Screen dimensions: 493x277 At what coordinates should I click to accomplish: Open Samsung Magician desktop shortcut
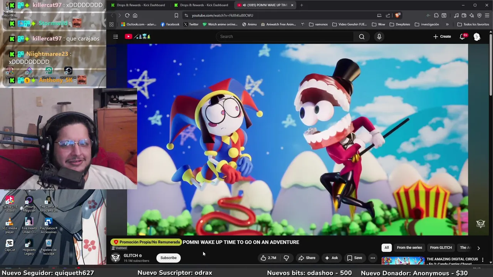[x=29, y=204]
